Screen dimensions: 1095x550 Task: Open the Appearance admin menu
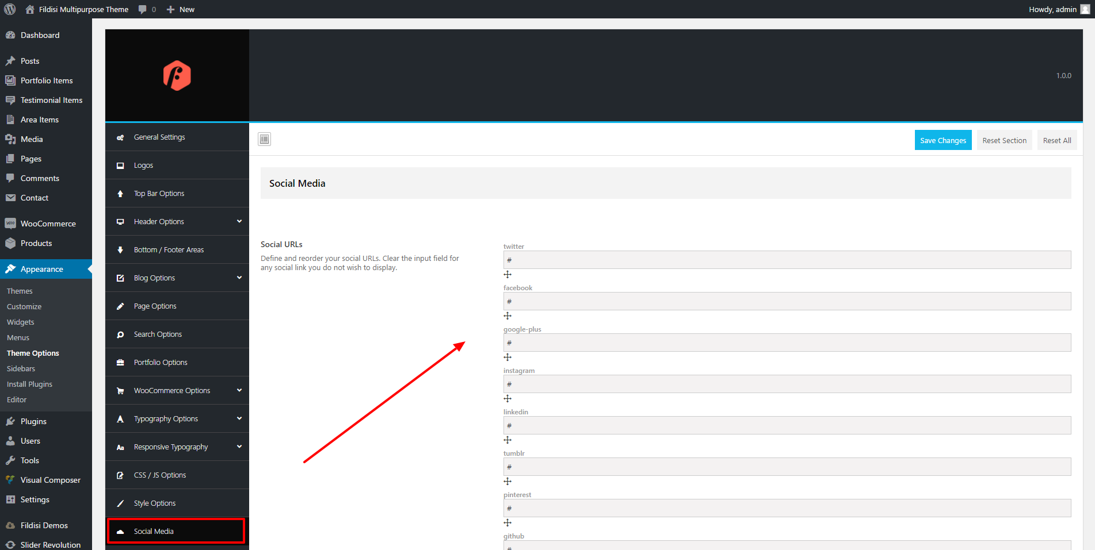tap(46, 269)
